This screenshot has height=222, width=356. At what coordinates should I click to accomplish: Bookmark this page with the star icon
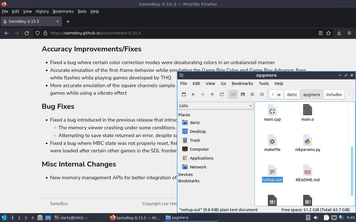point(328,33)
